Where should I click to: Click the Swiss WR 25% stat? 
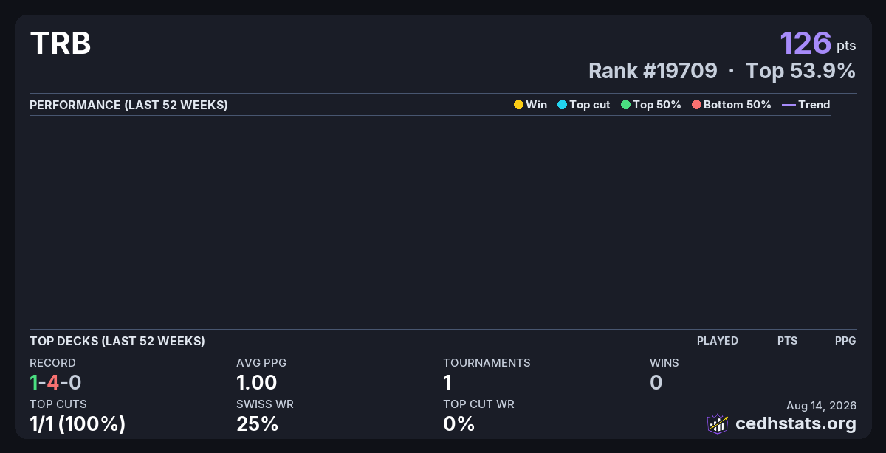(x=257, y=423)
